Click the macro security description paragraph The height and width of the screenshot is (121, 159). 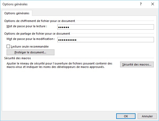(x=59, y=65)
